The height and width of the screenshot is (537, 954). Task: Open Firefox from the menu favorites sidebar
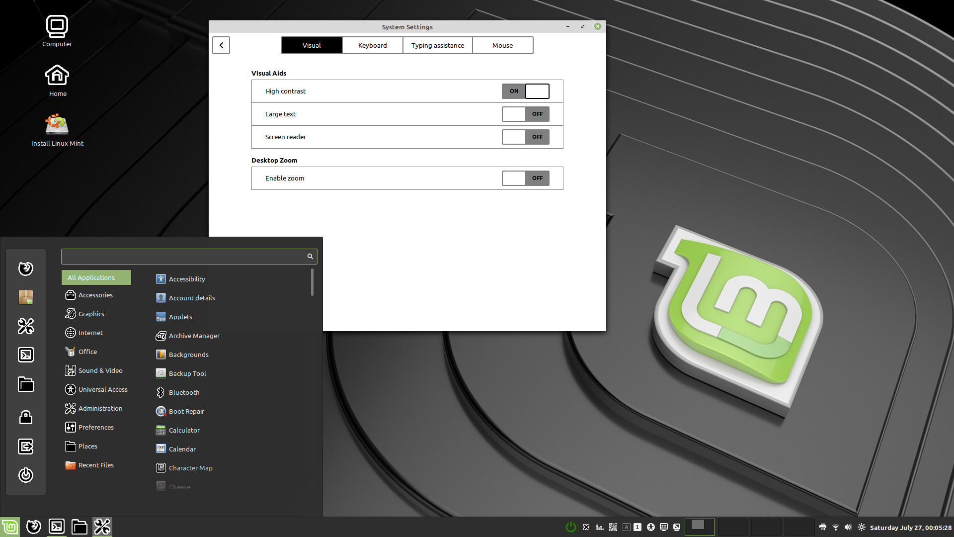26,268
